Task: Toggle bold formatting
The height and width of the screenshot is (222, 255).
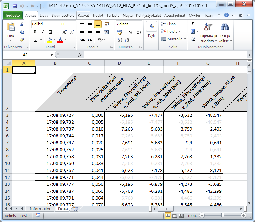Action: click(x=35, y=32)
